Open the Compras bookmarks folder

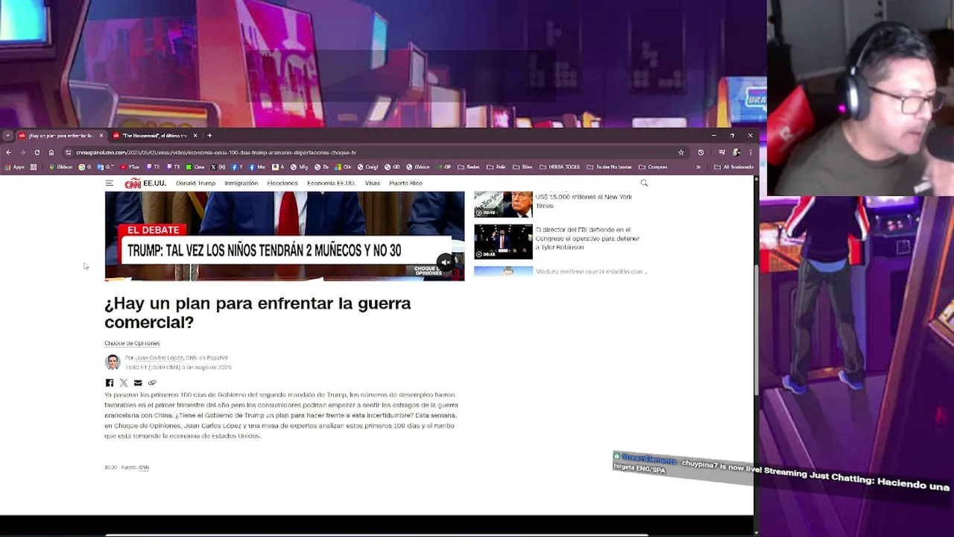(653, 167)
